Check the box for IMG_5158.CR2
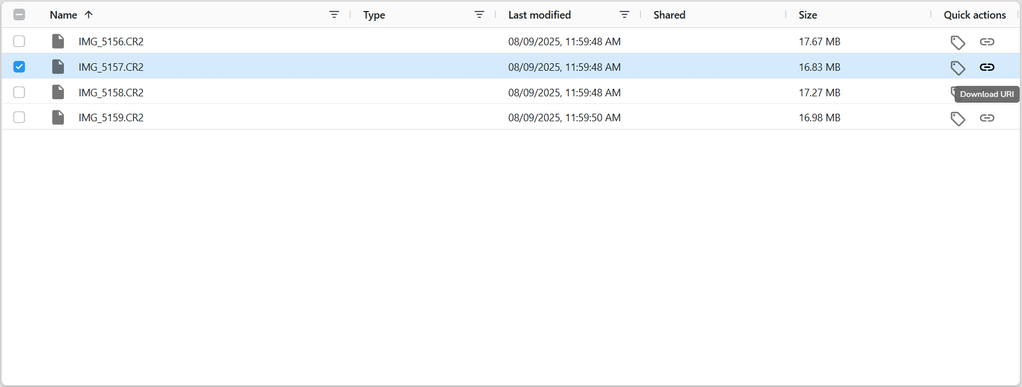 pos(19,92)
